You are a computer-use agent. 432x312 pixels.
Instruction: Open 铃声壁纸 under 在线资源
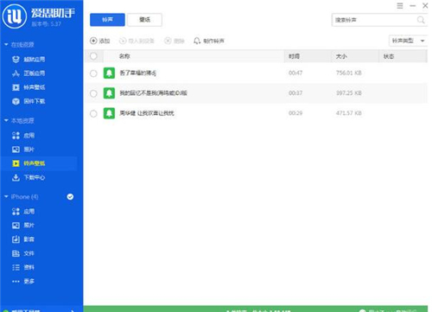[x=29, y=87]
